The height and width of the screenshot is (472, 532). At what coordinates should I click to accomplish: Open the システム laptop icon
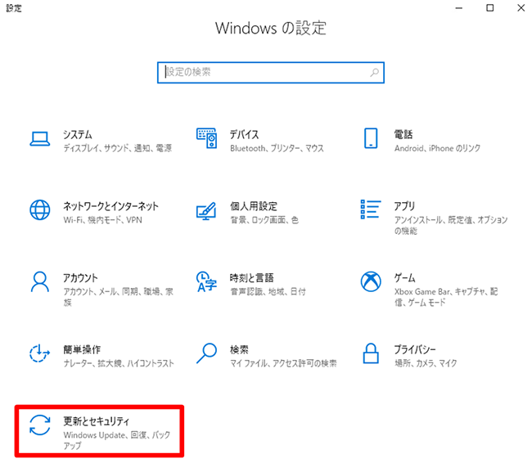tap(40, 139)
